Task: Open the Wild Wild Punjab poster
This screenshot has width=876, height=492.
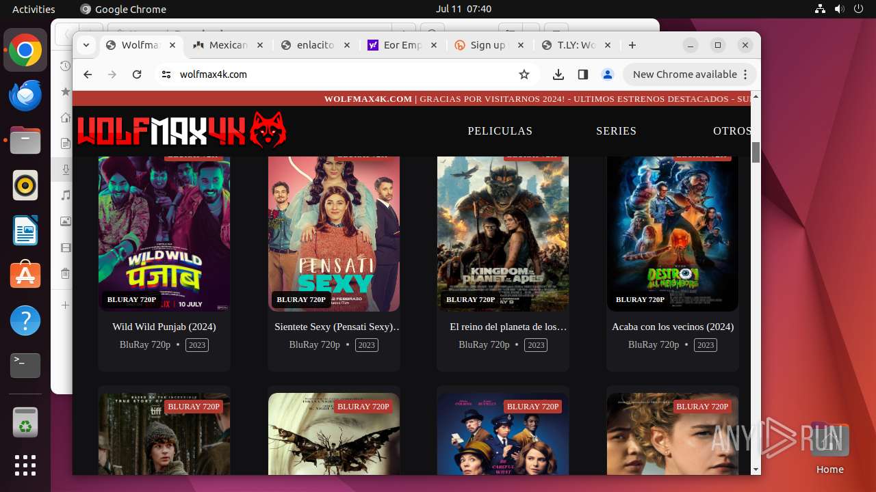Action: (164, 234)
